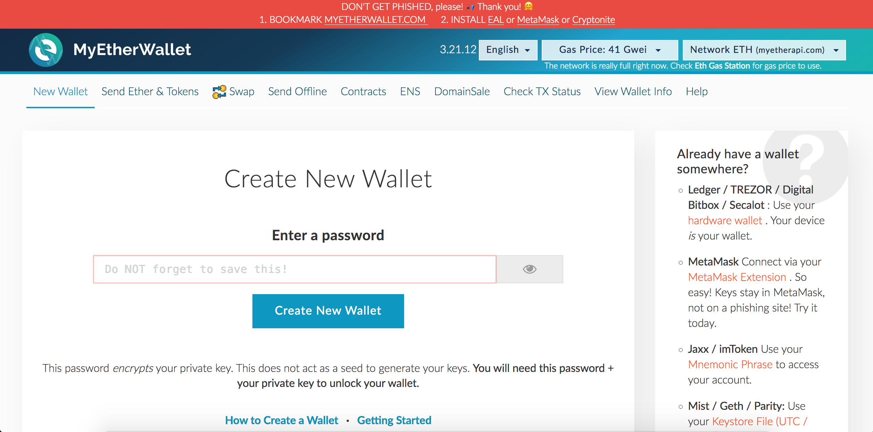Viewport: 873px width, 432px height.
Task: Open the How to Create a Wallet link
Action: tap(281, 420)
